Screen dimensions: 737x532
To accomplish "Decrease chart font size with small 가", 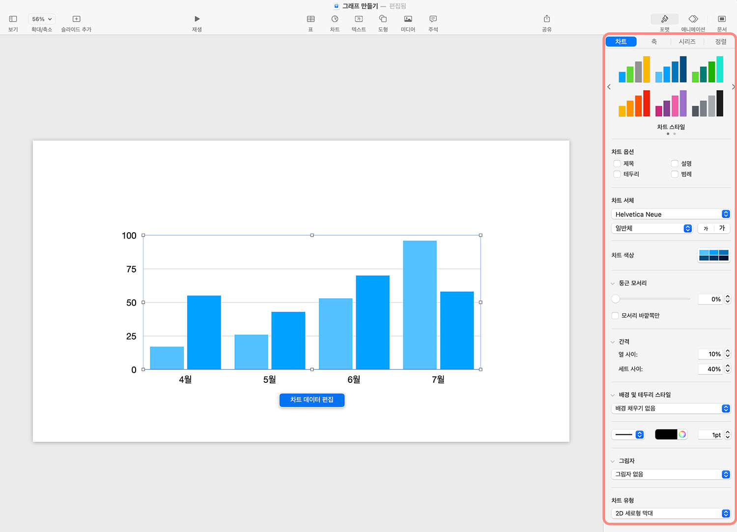I will [706, 228].
